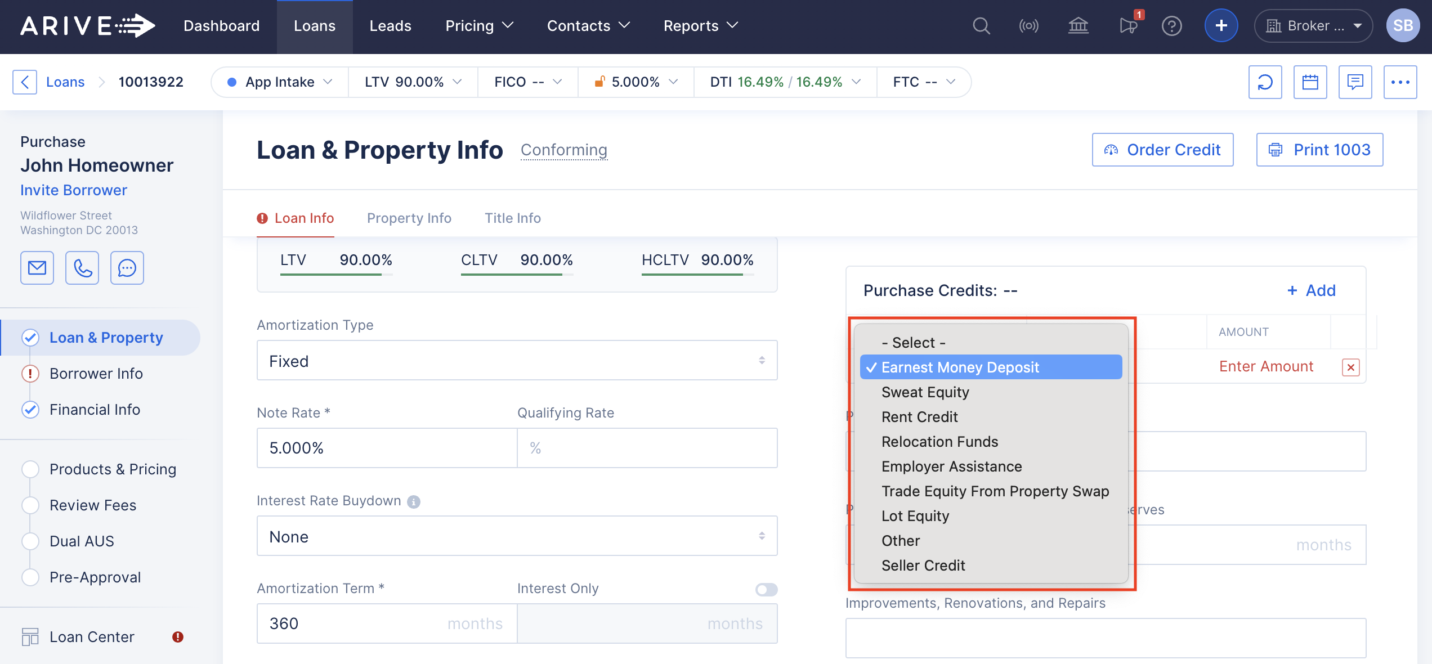Open the calendar icon
The width and height of the screenshot is (1432, 664).
click(1310, 82)
